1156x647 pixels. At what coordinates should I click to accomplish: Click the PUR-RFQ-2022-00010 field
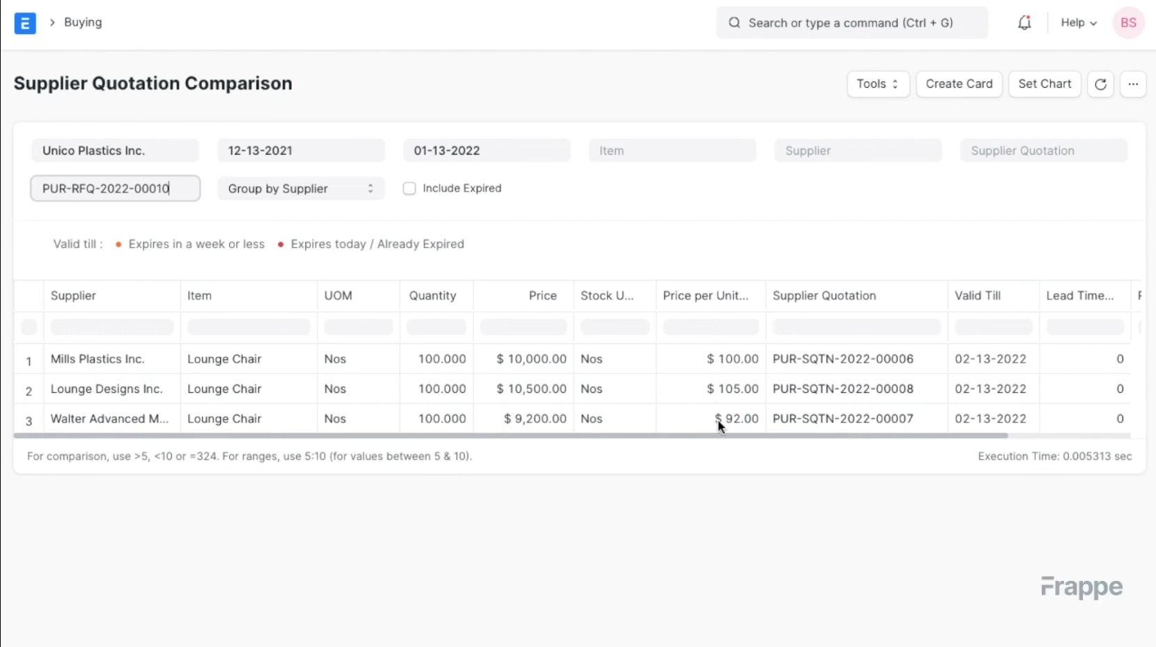(x=115, y=189)
